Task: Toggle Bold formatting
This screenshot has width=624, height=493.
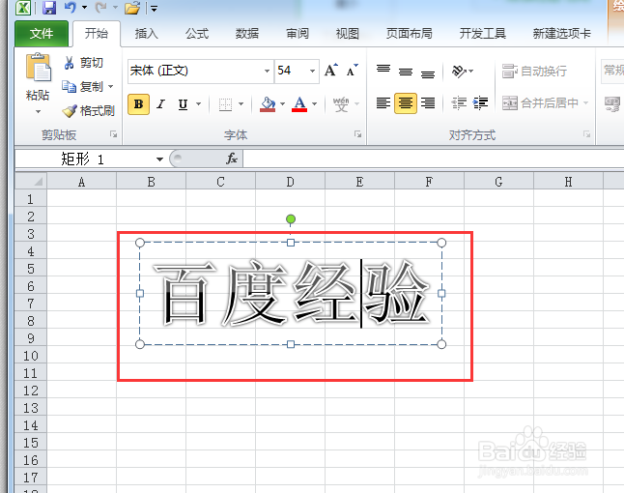Action: pyautogui.click(x=138, y=104)
